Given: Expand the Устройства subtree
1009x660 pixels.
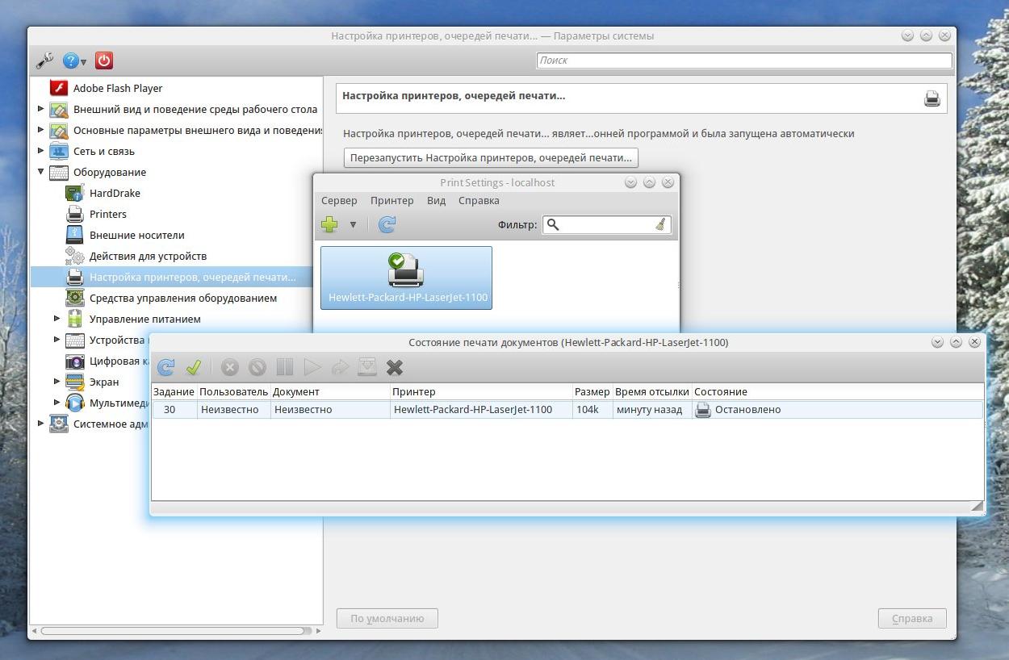Looking at the screenshot, I should 57,339.
